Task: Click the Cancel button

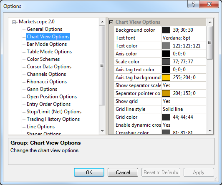Action: pos(123,172)
